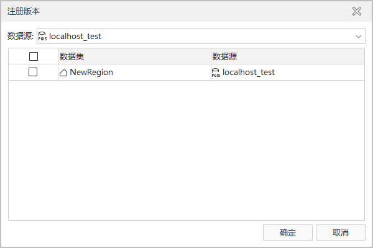Screen dimensions: 373x248
Task: Confirm with the 确定 button
Action: (288, 232)
